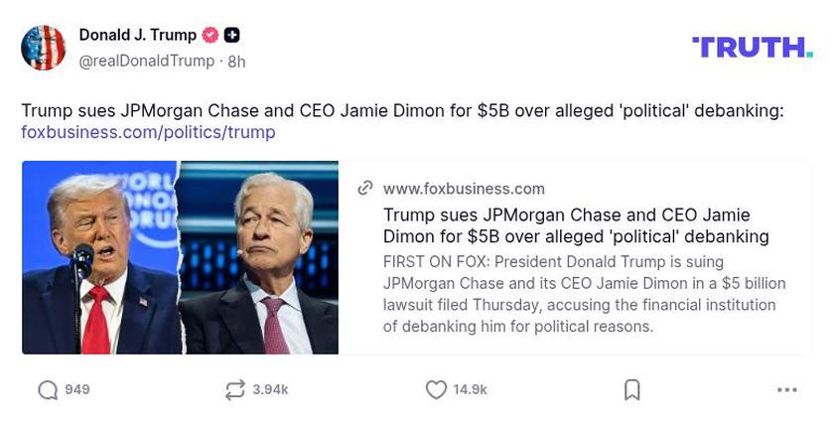The image size is (834, 428).
Task: Open the profile avatar picture
Action: [x=44, y=48]
